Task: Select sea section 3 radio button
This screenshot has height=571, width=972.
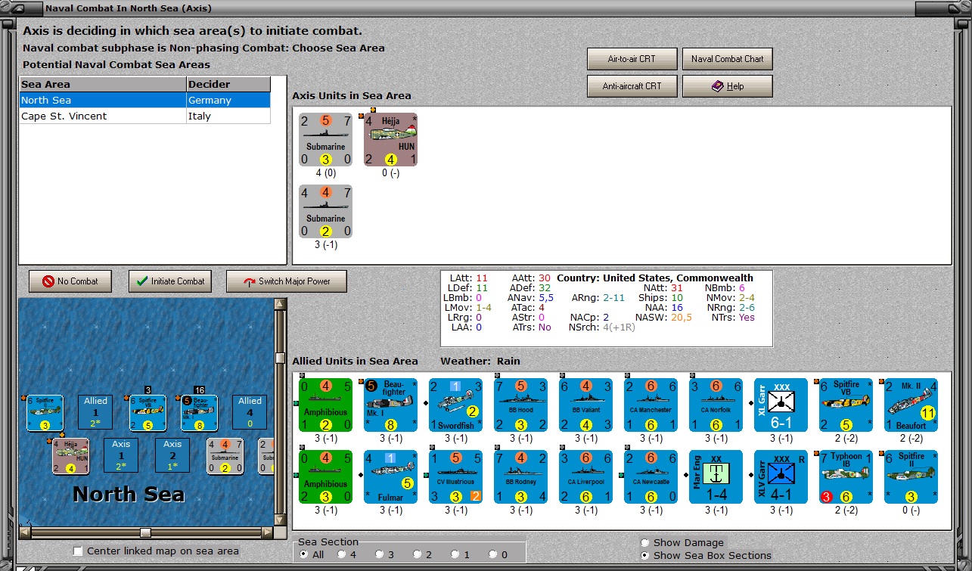Action: point(380,554)
